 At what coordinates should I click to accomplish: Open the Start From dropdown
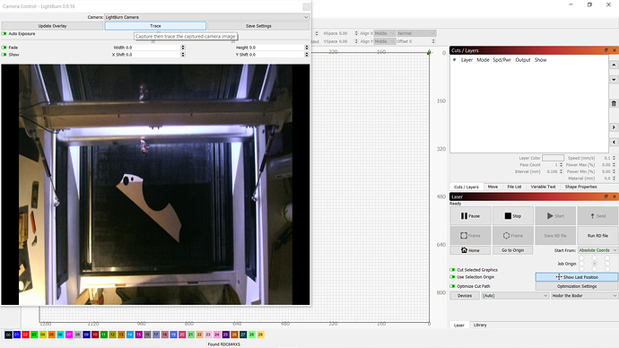[x=597, y=250]
